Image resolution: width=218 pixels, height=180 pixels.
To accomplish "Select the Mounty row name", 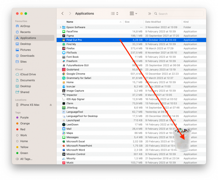I will (x=71, y=158).
